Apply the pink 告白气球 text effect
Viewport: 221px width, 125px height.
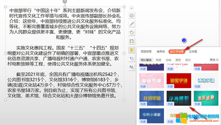tap(152, 81)
